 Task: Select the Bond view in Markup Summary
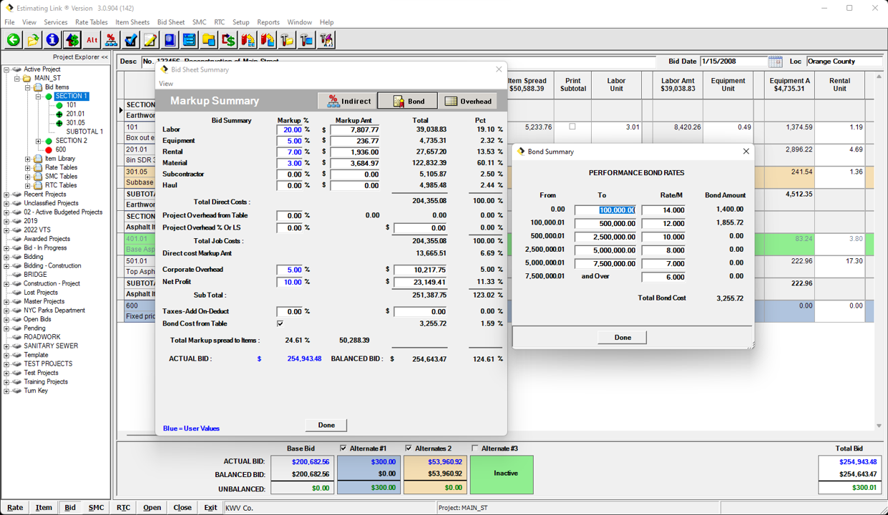click(x=406, y=100)
